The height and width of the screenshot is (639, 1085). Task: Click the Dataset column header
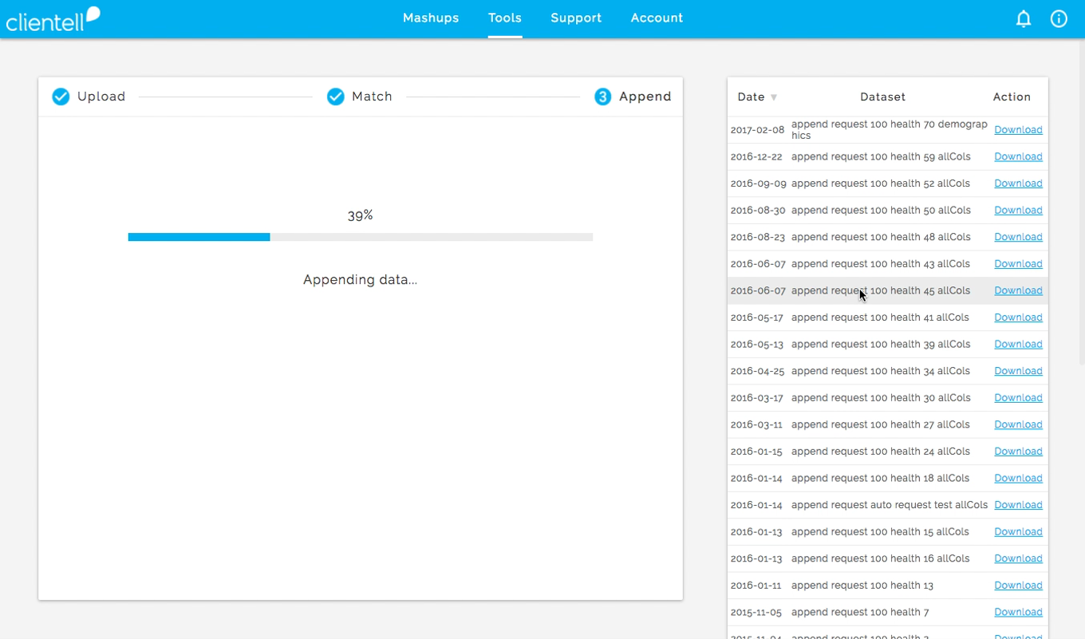click(x=882, y=97)
